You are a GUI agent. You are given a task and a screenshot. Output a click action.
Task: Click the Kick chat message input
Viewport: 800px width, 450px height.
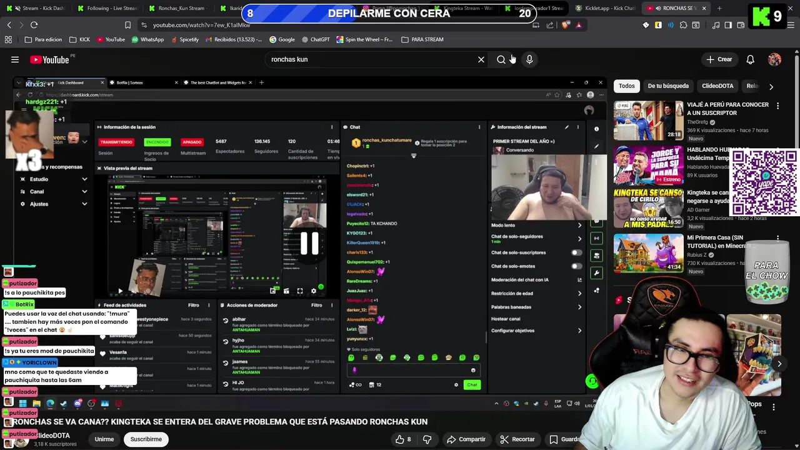pos(412,370)
